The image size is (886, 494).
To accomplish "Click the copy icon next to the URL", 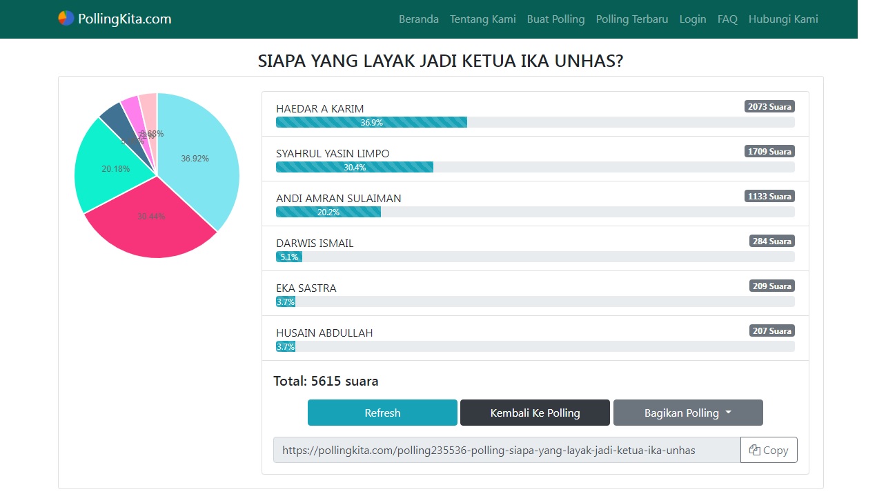I will tap(755, 450).
